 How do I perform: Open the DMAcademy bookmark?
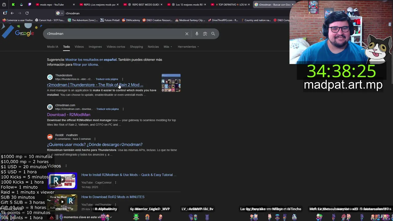(x=131, y=20)
